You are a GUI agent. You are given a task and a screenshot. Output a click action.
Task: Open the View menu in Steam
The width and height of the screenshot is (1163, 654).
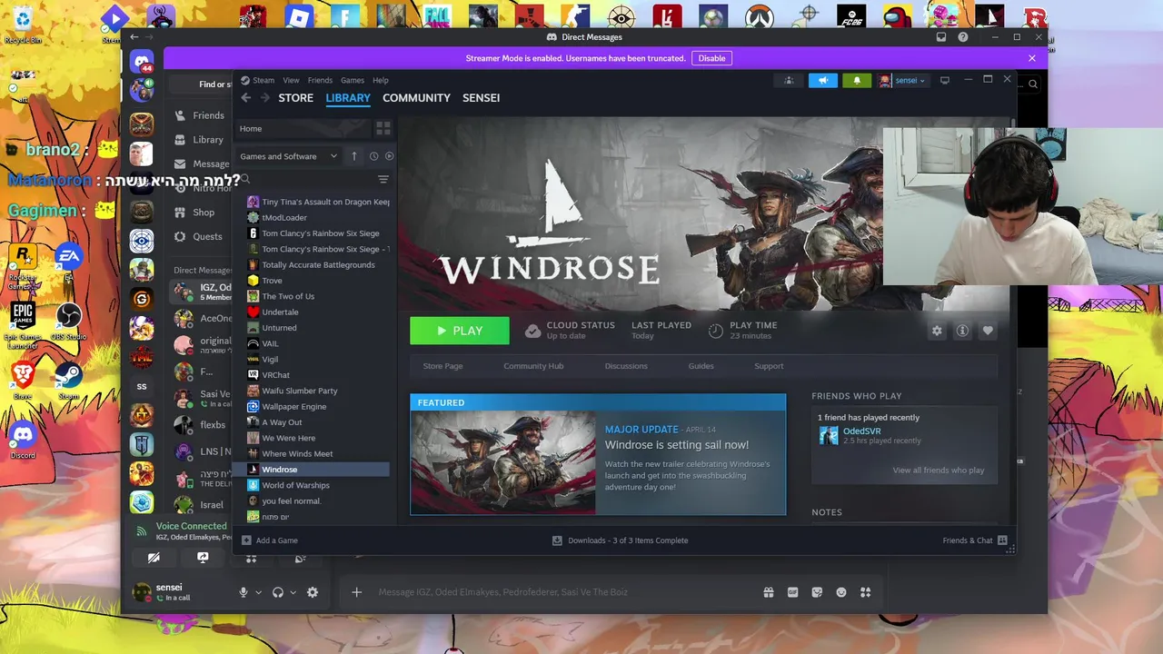(x=291, y=80)
